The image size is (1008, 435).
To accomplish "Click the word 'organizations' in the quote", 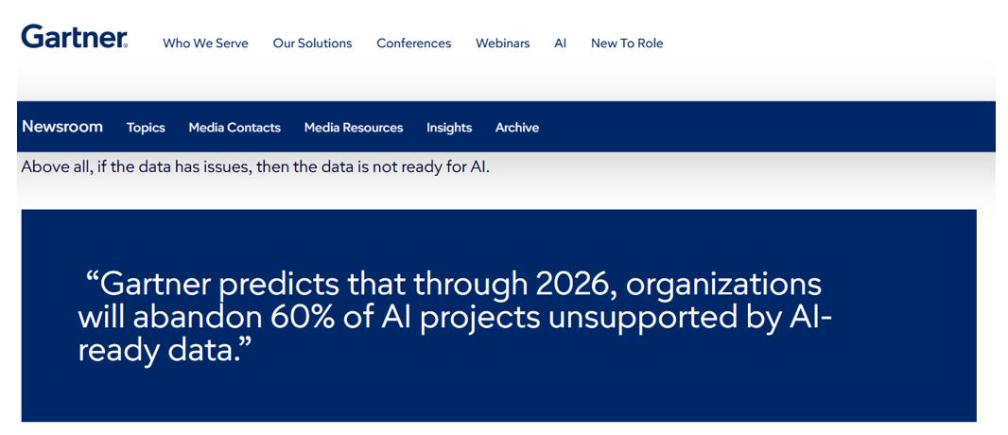I will [724, 286].
